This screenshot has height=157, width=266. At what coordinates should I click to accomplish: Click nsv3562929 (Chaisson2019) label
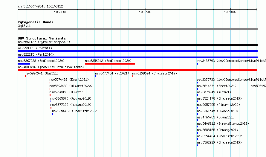(x=219, y=142)
